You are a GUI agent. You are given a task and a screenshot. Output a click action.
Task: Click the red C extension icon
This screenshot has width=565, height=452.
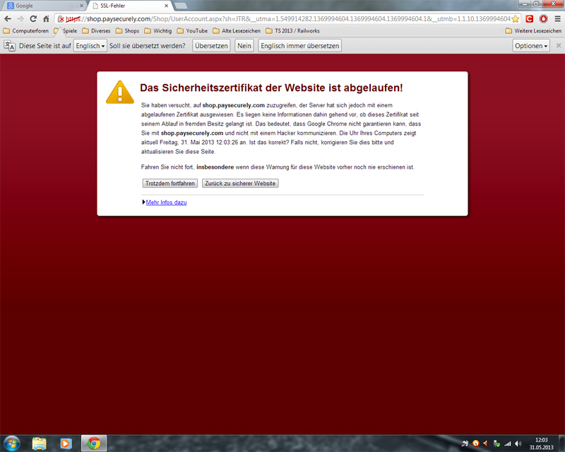click(529, 19)
